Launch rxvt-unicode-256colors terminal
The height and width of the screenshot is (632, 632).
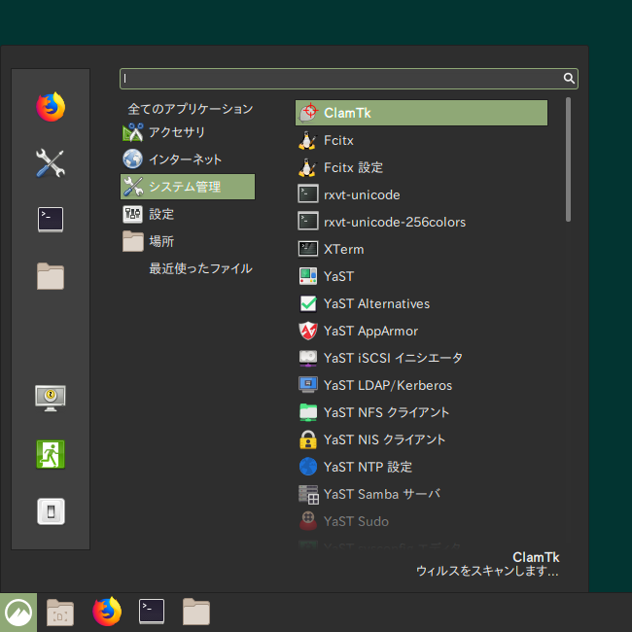pos(421,222)
